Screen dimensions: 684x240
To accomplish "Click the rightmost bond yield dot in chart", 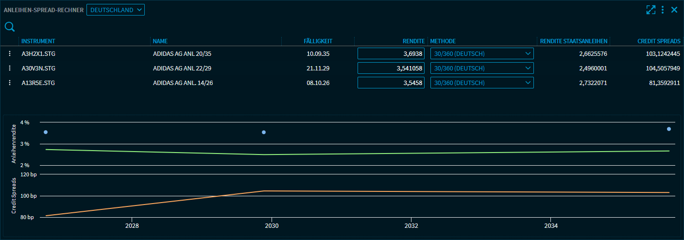I will [669, 129].
